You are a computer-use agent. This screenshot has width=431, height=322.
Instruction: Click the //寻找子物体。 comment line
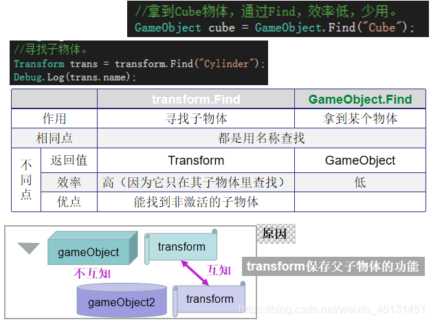pos(50,49)
